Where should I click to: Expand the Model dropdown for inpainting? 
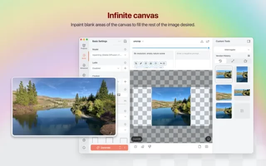point(108,55)
